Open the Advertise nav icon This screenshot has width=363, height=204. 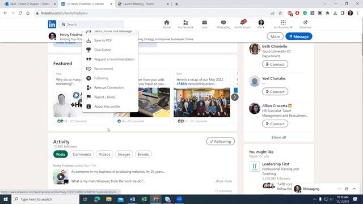305,24
